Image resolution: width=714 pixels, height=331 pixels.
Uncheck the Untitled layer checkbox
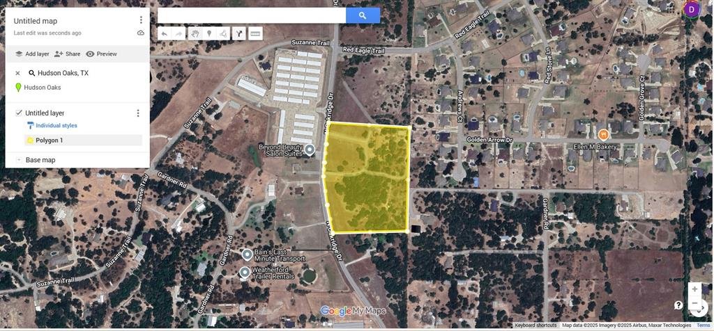tap(19, 113)
